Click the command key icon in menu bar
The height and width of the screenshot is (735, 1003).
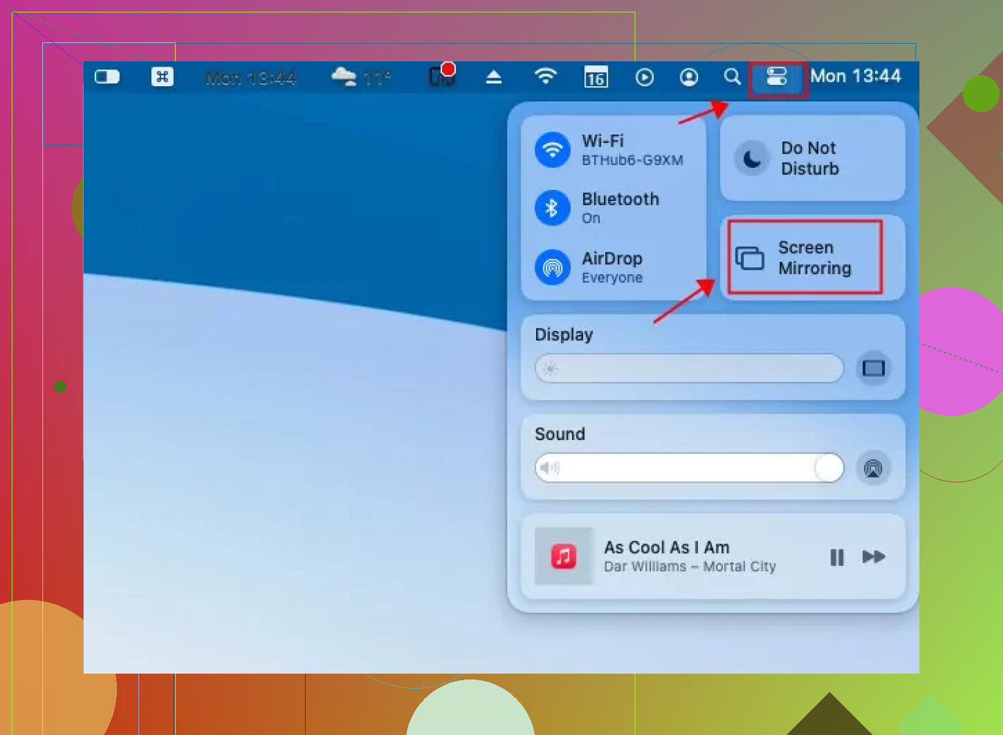point(162,77)
